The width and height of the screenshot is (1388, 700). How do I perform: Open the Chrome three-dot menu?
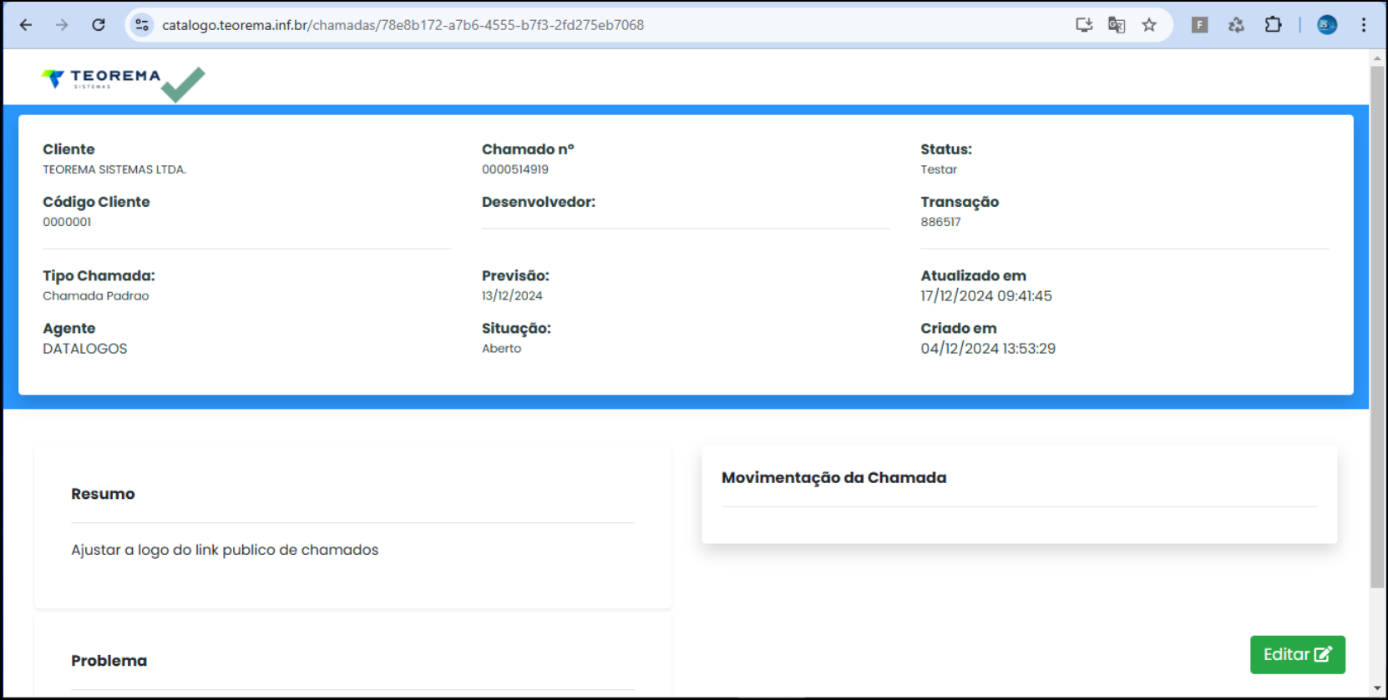click(x=1364, y=25)
